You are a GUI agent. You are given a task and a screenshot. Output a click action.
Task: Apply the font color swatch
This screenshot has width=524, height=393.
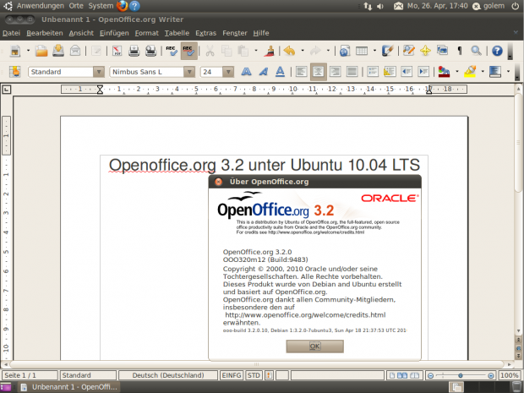point(444,72)
